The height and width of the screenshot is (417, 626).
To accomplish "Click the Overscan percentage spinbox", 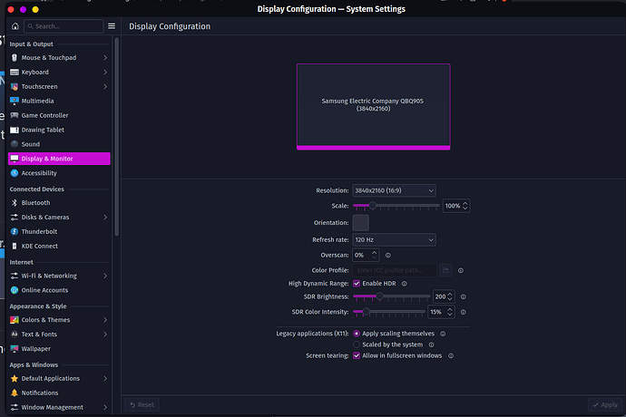I will (x=366, y=256).
